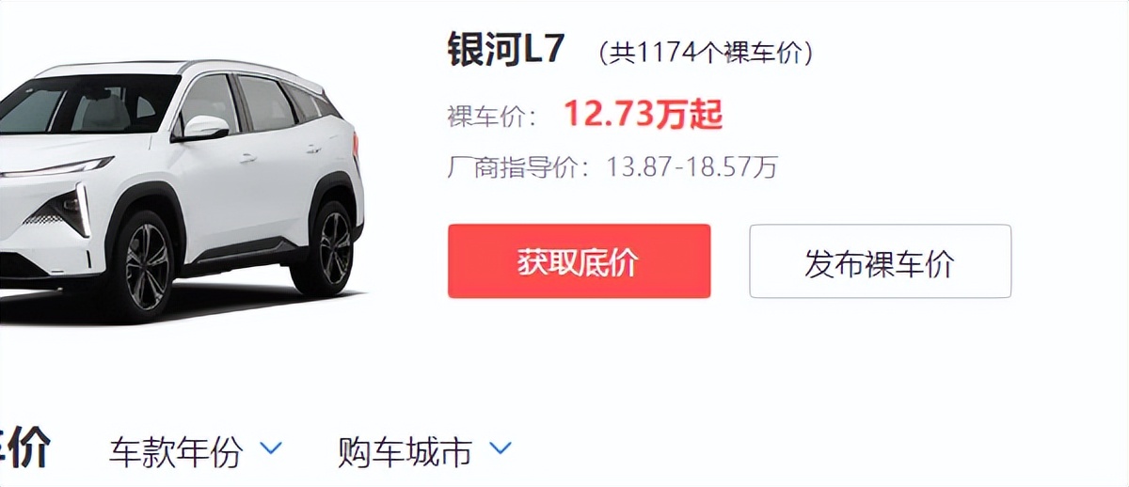The image size is (1129, 487).
Task: Click the car's white side mirror
Action: 202,129
